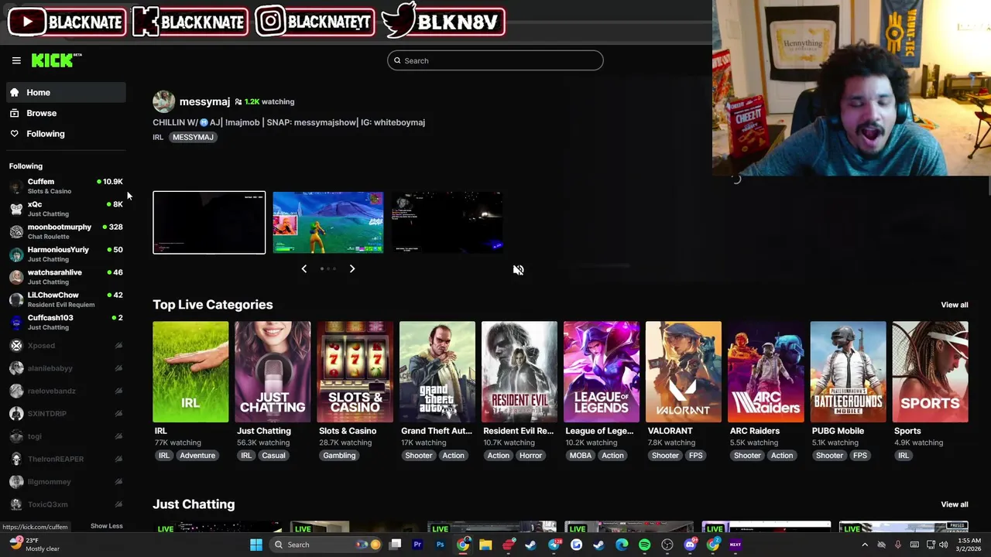Screen dimensions: 991x557
Task: Open offline SXINTDRIP channel in sidebar
Action: [67, 414]
